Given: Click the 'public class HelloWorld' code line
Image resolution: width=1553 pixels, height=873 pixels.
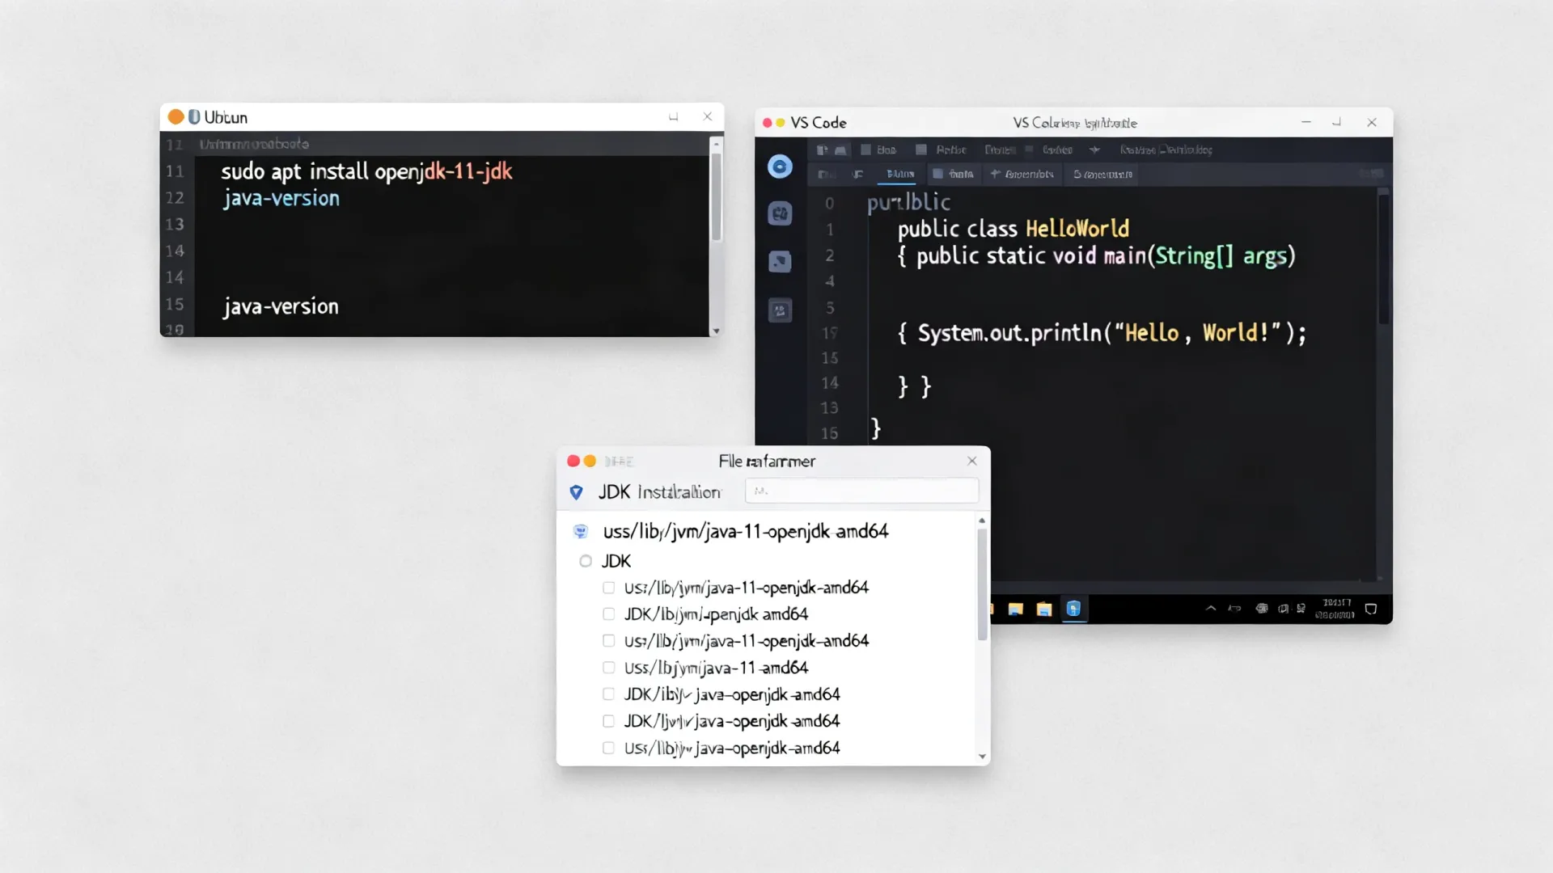Looking at the screenshot, I should click(1013, 229).
